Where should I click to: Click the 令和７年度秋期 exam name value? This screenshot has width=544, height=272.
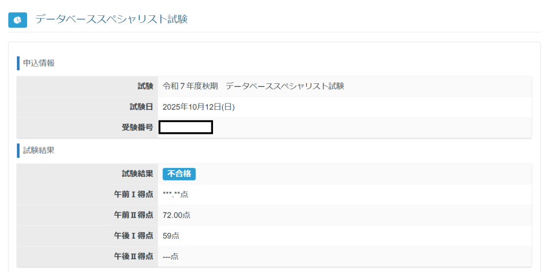tap(253, 86)
